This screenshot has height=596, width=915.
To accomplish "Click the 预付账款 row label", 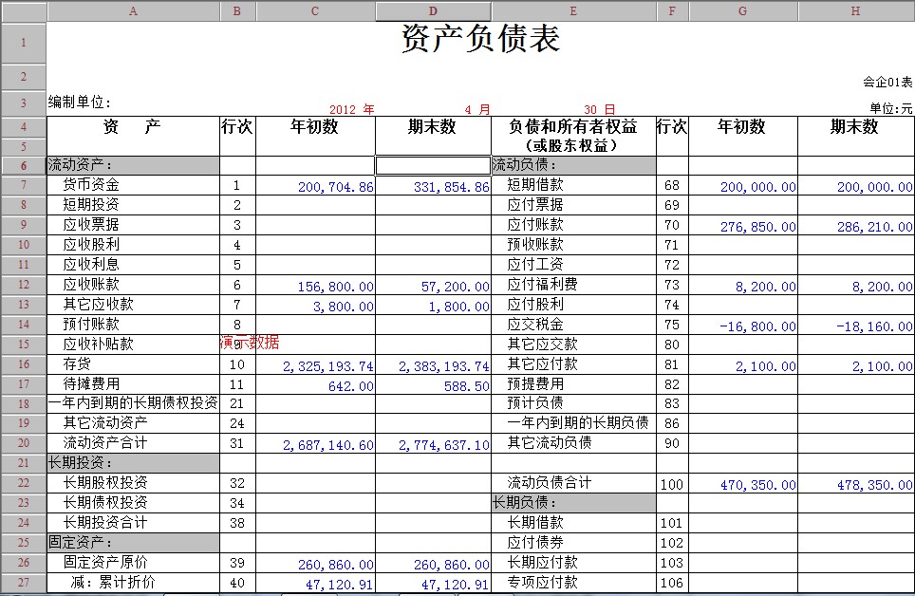I will click(x=91, y=324).
